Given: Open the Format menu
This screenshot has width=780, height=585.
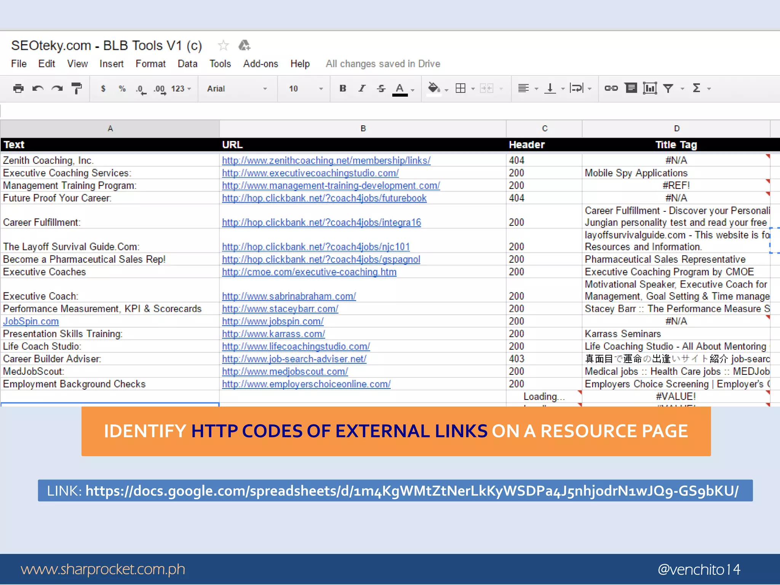Looking at the screenshot, I should (x=150, y=64).
